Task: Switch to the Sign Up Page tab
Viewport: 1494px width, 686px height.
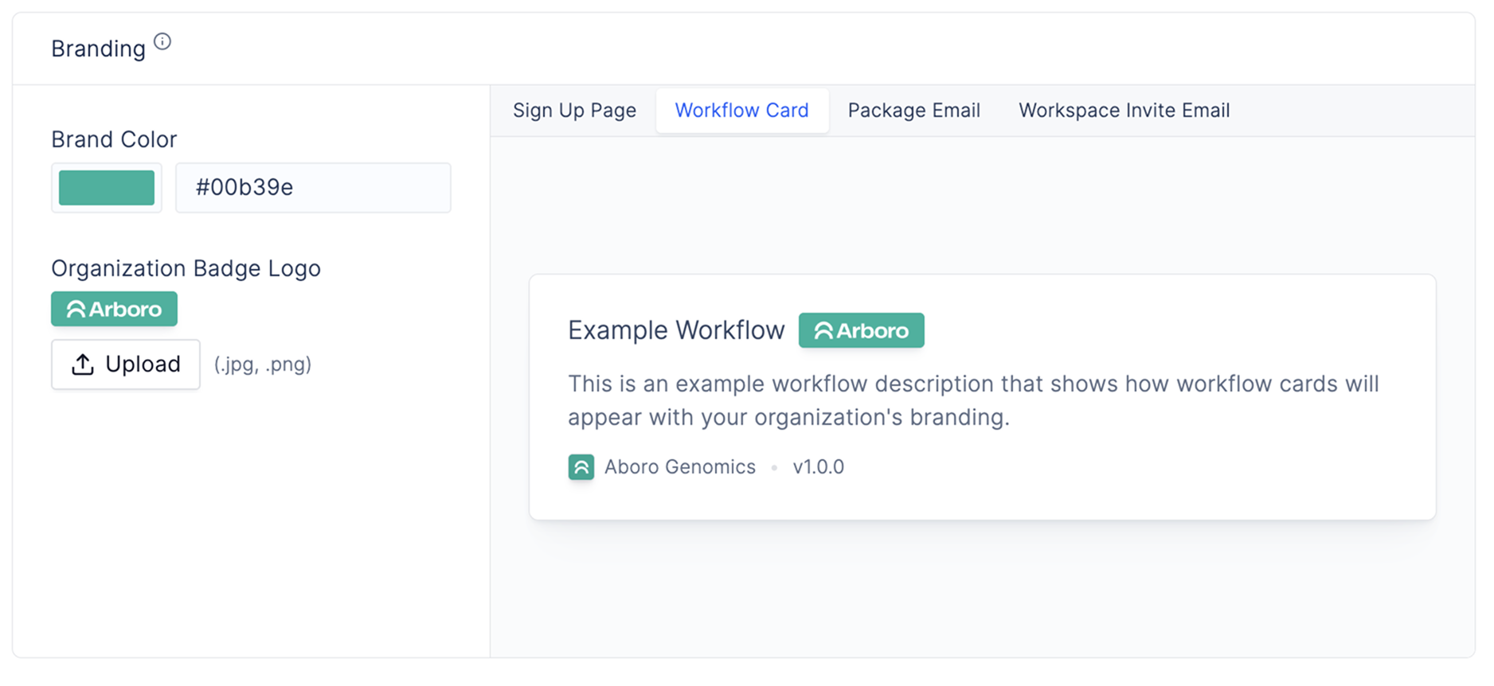Action: (x=574, y=111)
